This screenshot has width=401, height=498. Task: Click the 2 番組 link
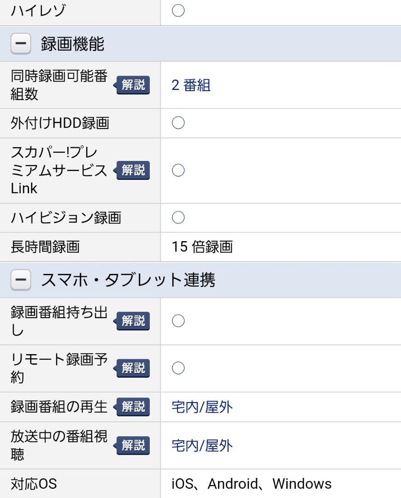click(191, 85)
